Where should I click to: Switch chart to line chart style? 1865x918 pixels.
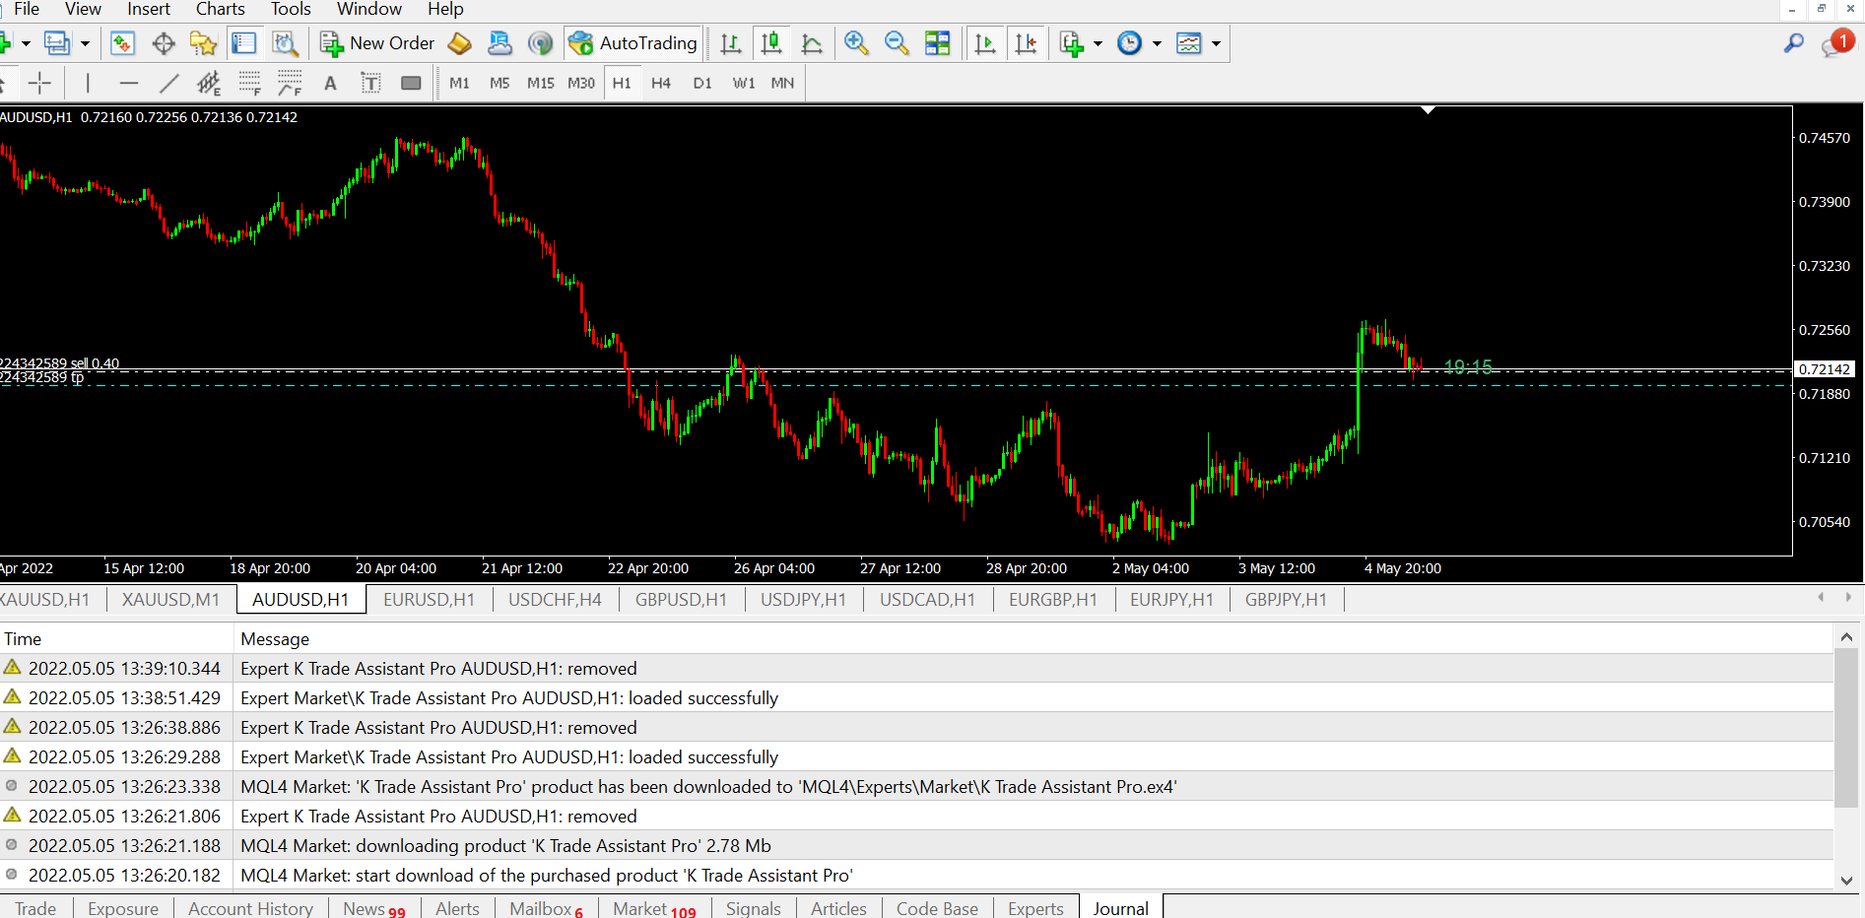pyautogui.click(x=812, y=43)
